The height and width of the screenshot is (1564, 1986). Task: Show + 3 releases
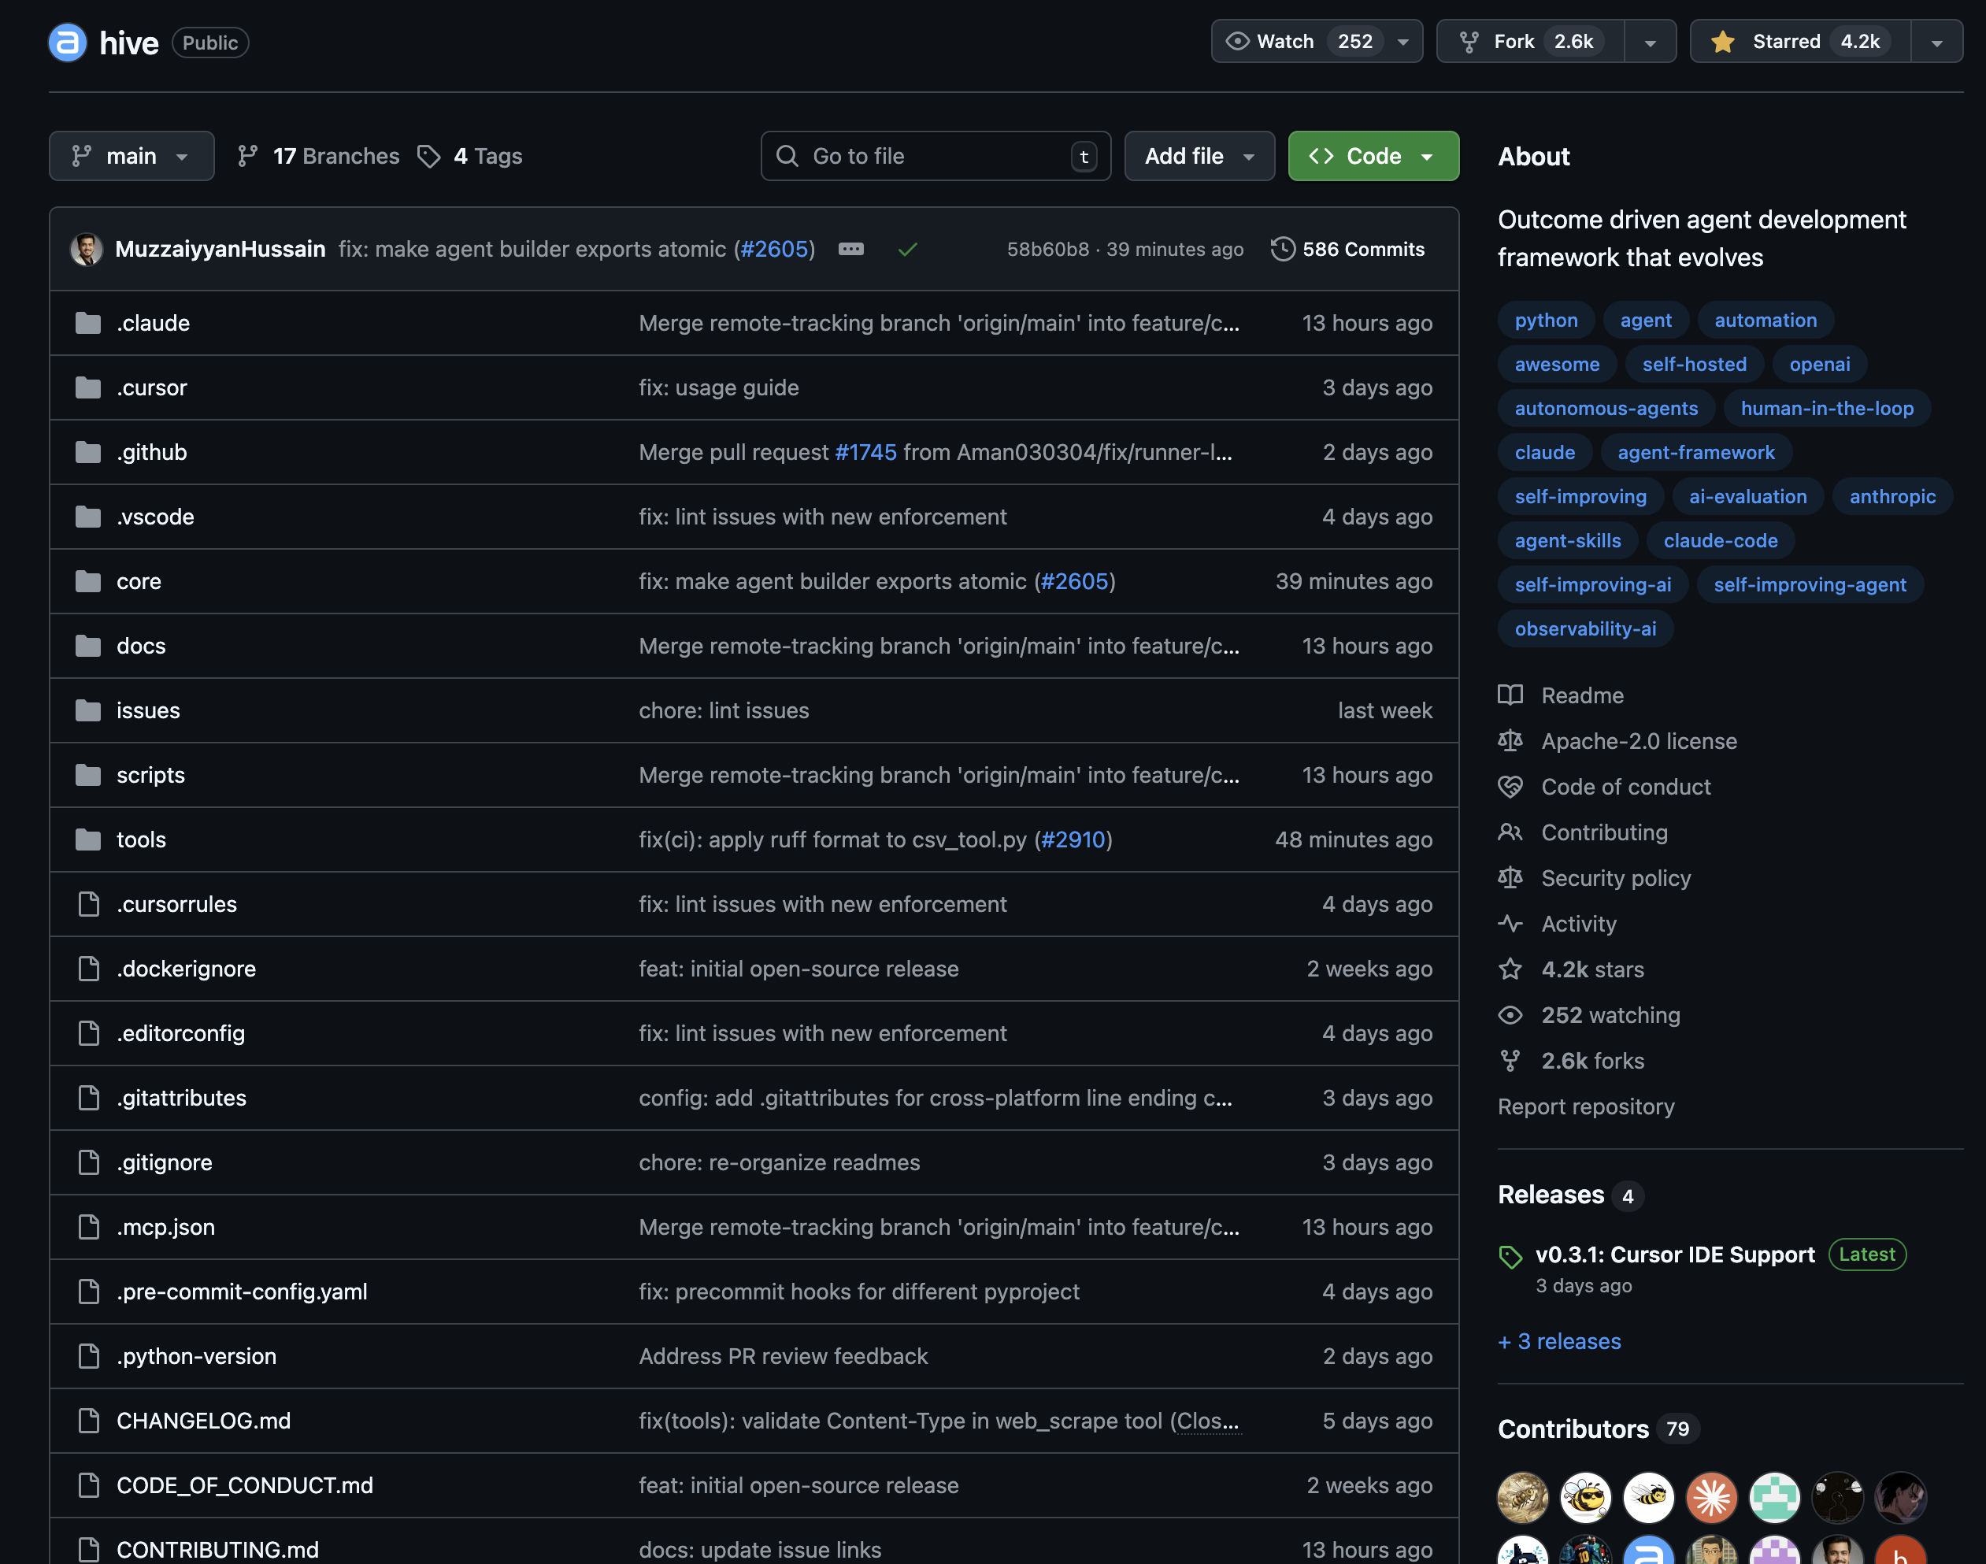(1558, 1340)
